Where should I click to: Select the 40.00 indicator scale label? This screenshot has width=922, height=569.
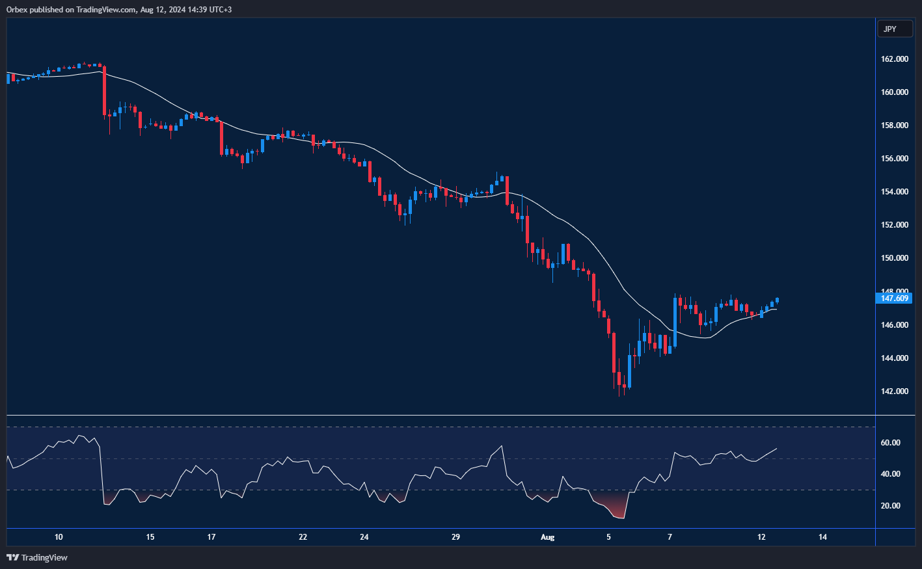[x=891, y=474]
